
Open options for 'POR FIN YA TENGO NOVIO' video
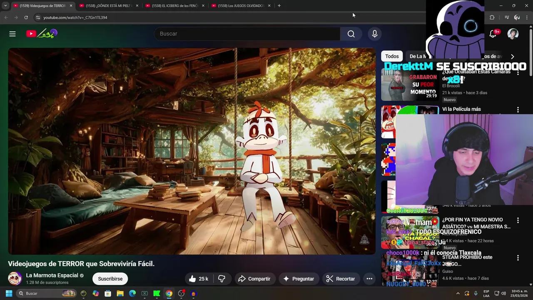click(x=518, y=220)
